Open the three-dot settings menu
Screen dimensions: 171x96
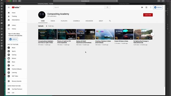pos(151,7)
